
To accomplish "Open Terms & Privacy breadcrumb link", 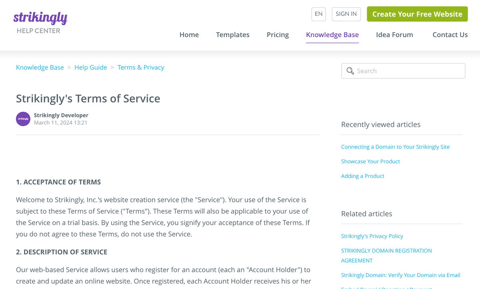I will pyautogui.click(x=141, y=67).
